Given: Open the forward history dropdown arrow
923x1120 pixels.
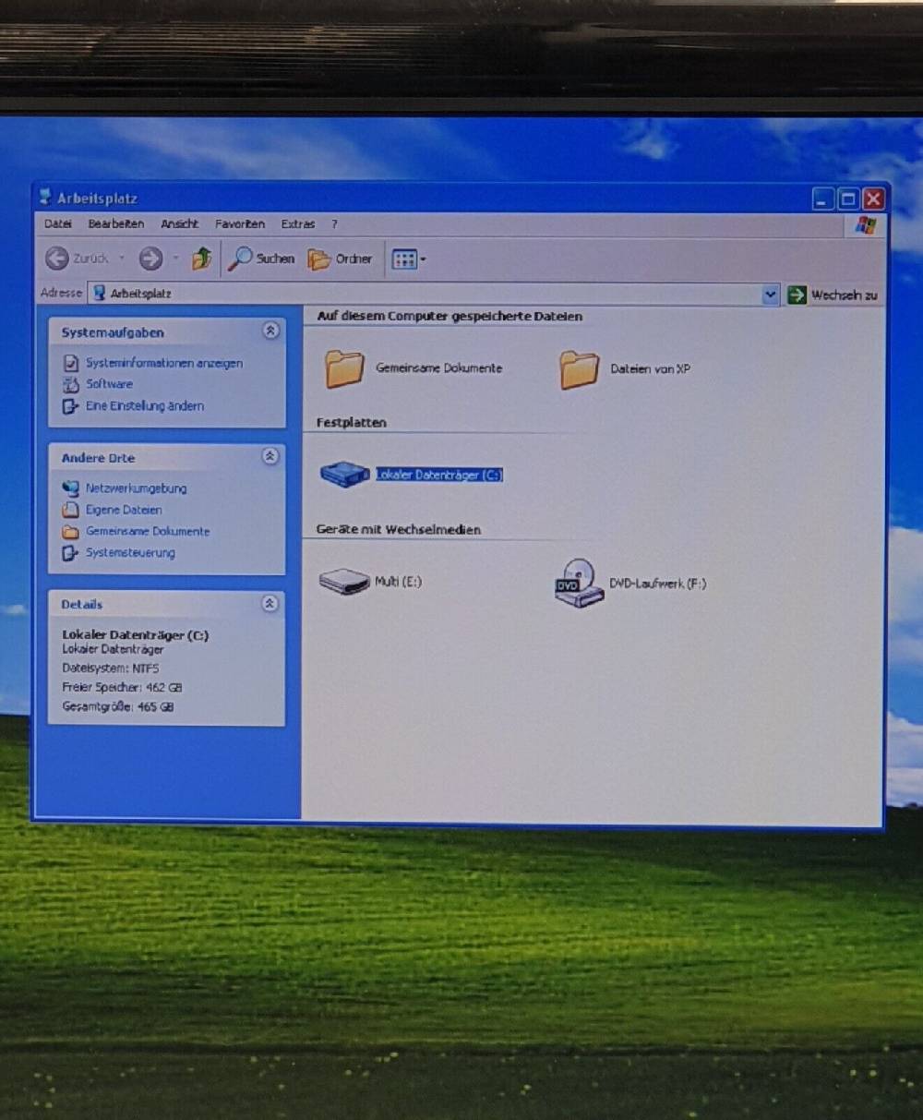Looking at the screenshot, I should [x=174, y=259].
